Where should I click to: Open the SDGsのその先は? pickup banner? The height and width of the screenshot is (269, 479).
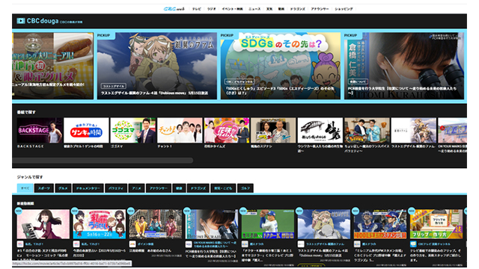point(281,66)
